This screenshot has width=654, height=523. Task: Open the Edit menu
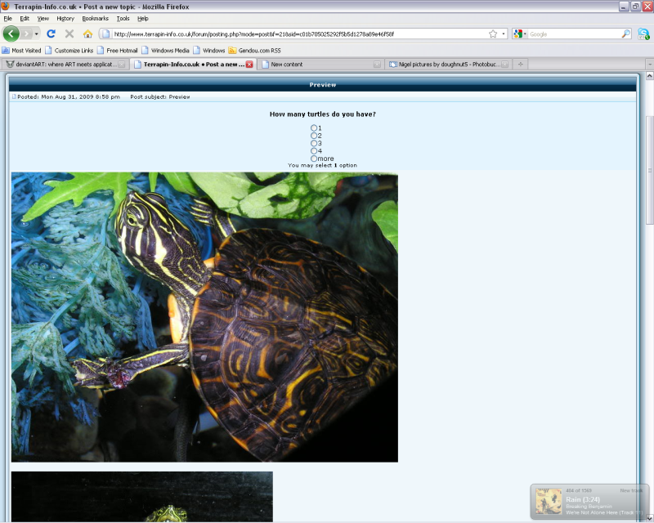click(25, 18)
